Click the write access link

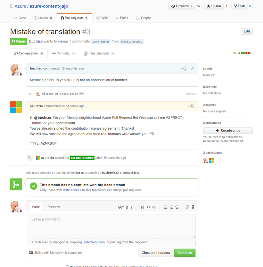coord(72,190)
